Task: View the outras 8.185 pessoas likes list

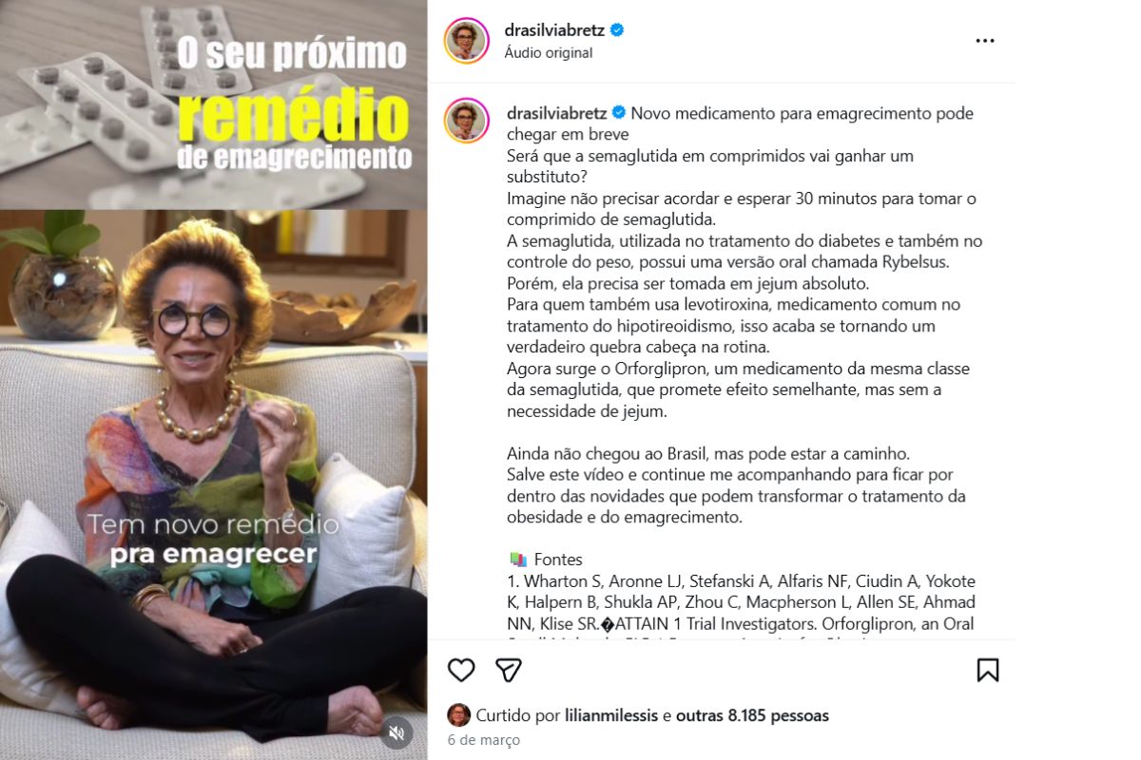Action: (x=752, y=715)
